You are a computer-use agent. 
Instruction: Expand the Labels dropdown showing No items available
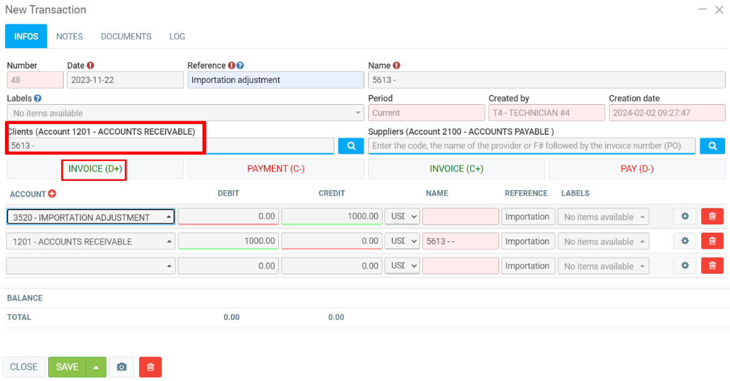(185, 113)
